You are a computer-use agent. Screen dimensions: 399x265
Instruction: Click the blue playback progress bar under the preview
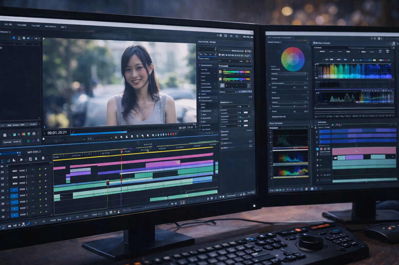pyautogui.click(x=99, y=133)
